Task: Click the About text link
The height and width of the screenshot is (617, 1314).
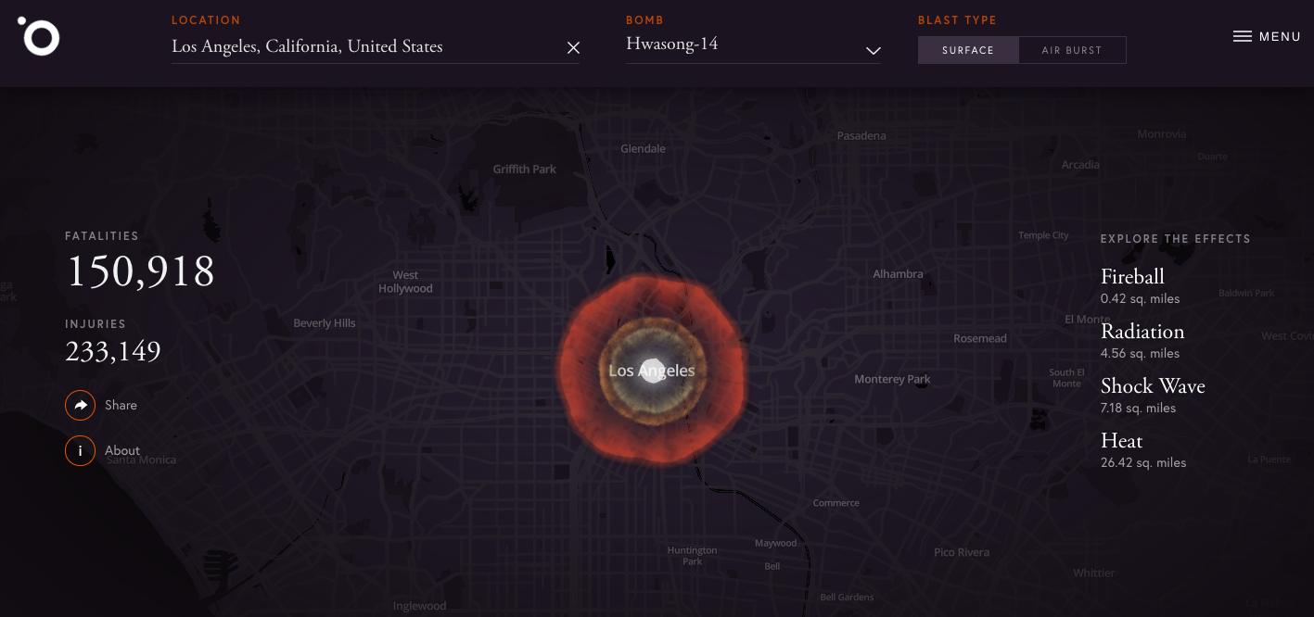Action: click(122, 451)
